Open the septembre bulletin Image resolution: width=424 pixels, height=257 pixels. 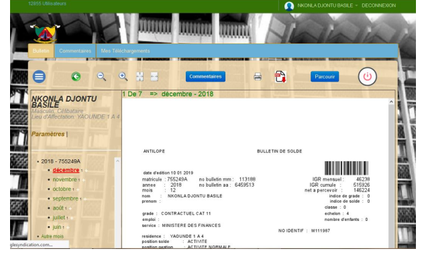[65, 199]
